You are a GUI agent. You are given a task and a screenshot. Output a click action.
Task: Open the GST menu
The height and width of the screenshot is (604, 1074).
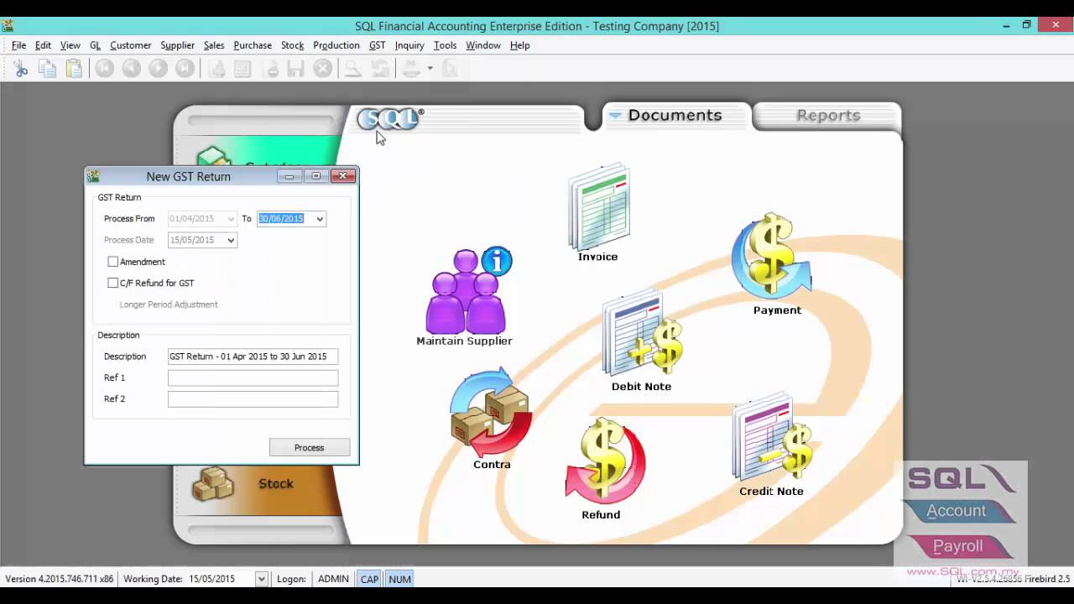[377, 45]
